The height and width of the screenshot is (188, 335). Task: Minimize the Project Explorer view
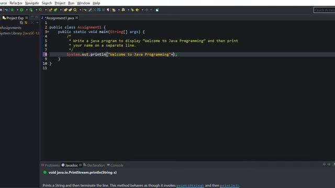point(32,17)
